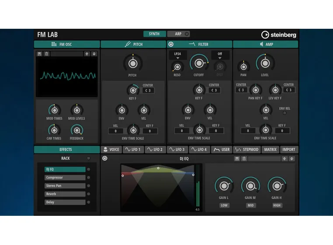Viewport: 333px width, 245px height.
Task: Click the GAIN M knob
Action: coord(250,186)
